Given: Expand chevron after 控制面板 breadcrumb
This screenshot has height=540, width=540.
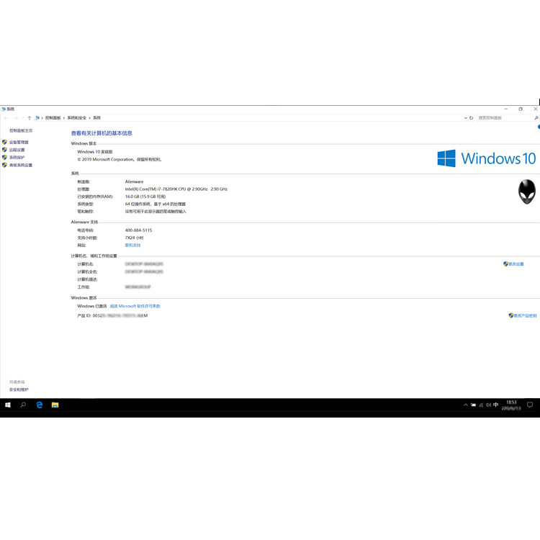Looking at the screenshot, I should [x=64, y=118].
